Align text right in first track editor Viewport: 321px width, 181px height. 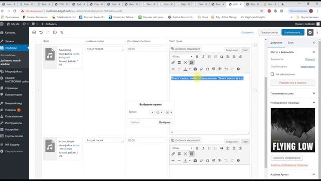click(x=240, y=57)
